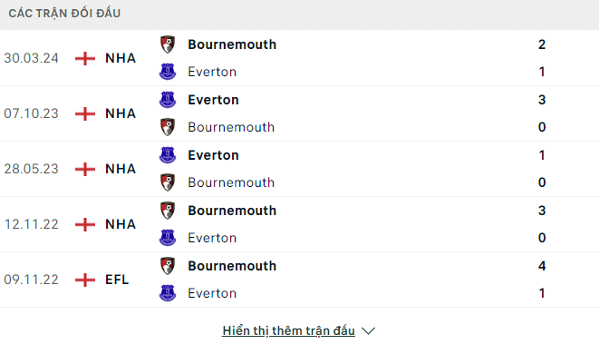Click Bournemouth crest in 07.10.23 match
The image size is (599, 344).
(168, 127)
